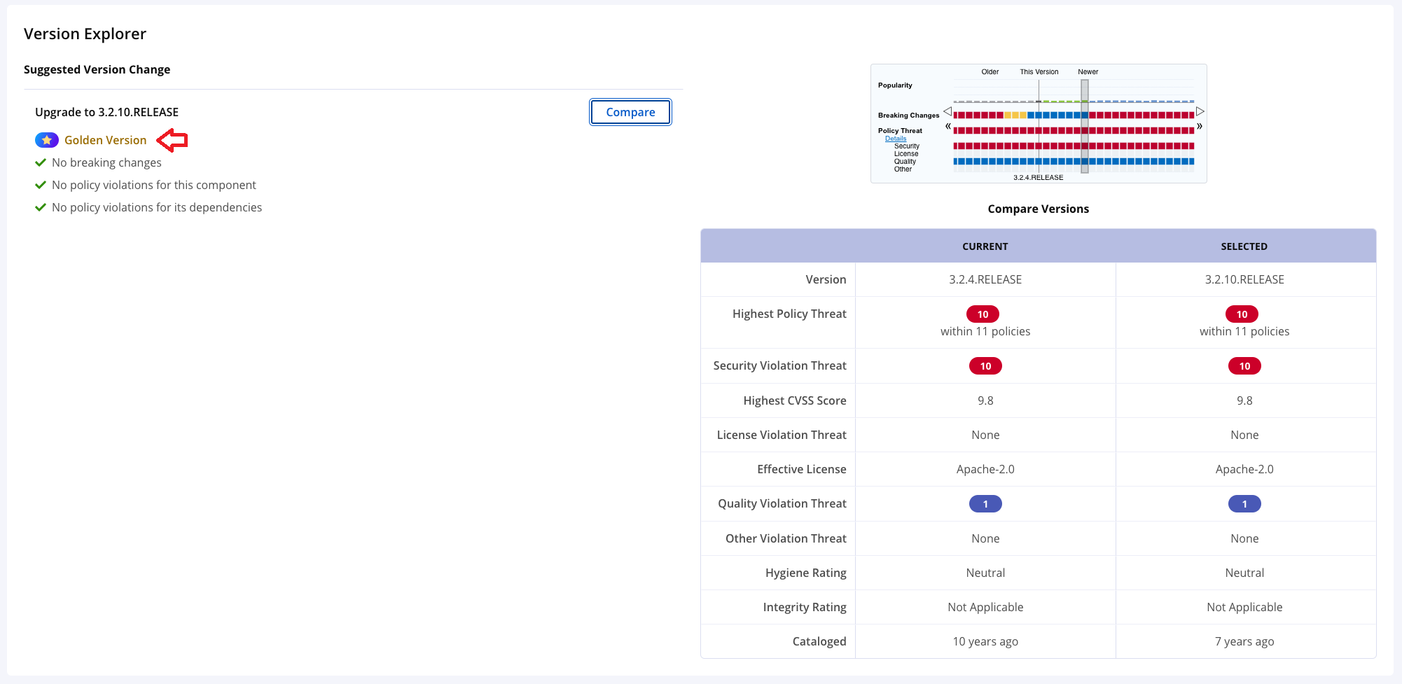
Task: Click the Quality Violation Threat badge under CURRENT
Action: 985,504
